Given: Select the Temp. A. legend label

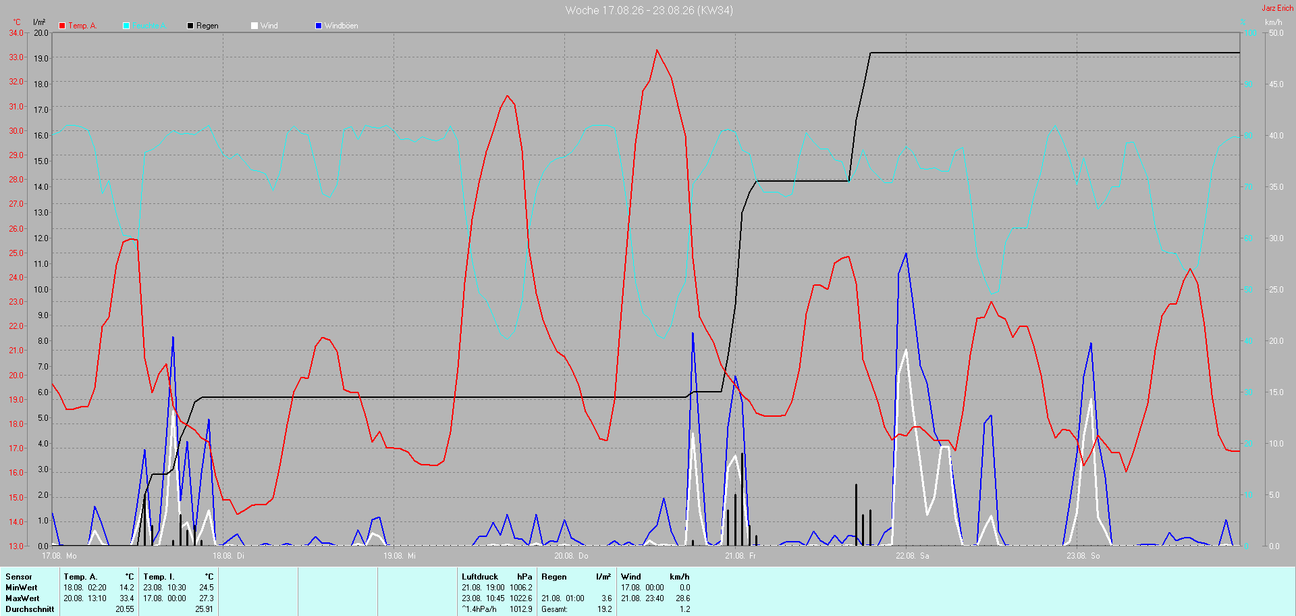Looking at the screenshot, I should 82,26.
